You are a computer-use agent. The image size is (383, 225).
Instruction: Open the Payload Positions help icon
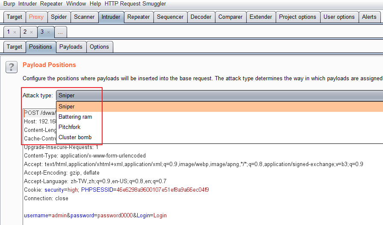pyautogui.click(x=12, y=67)
